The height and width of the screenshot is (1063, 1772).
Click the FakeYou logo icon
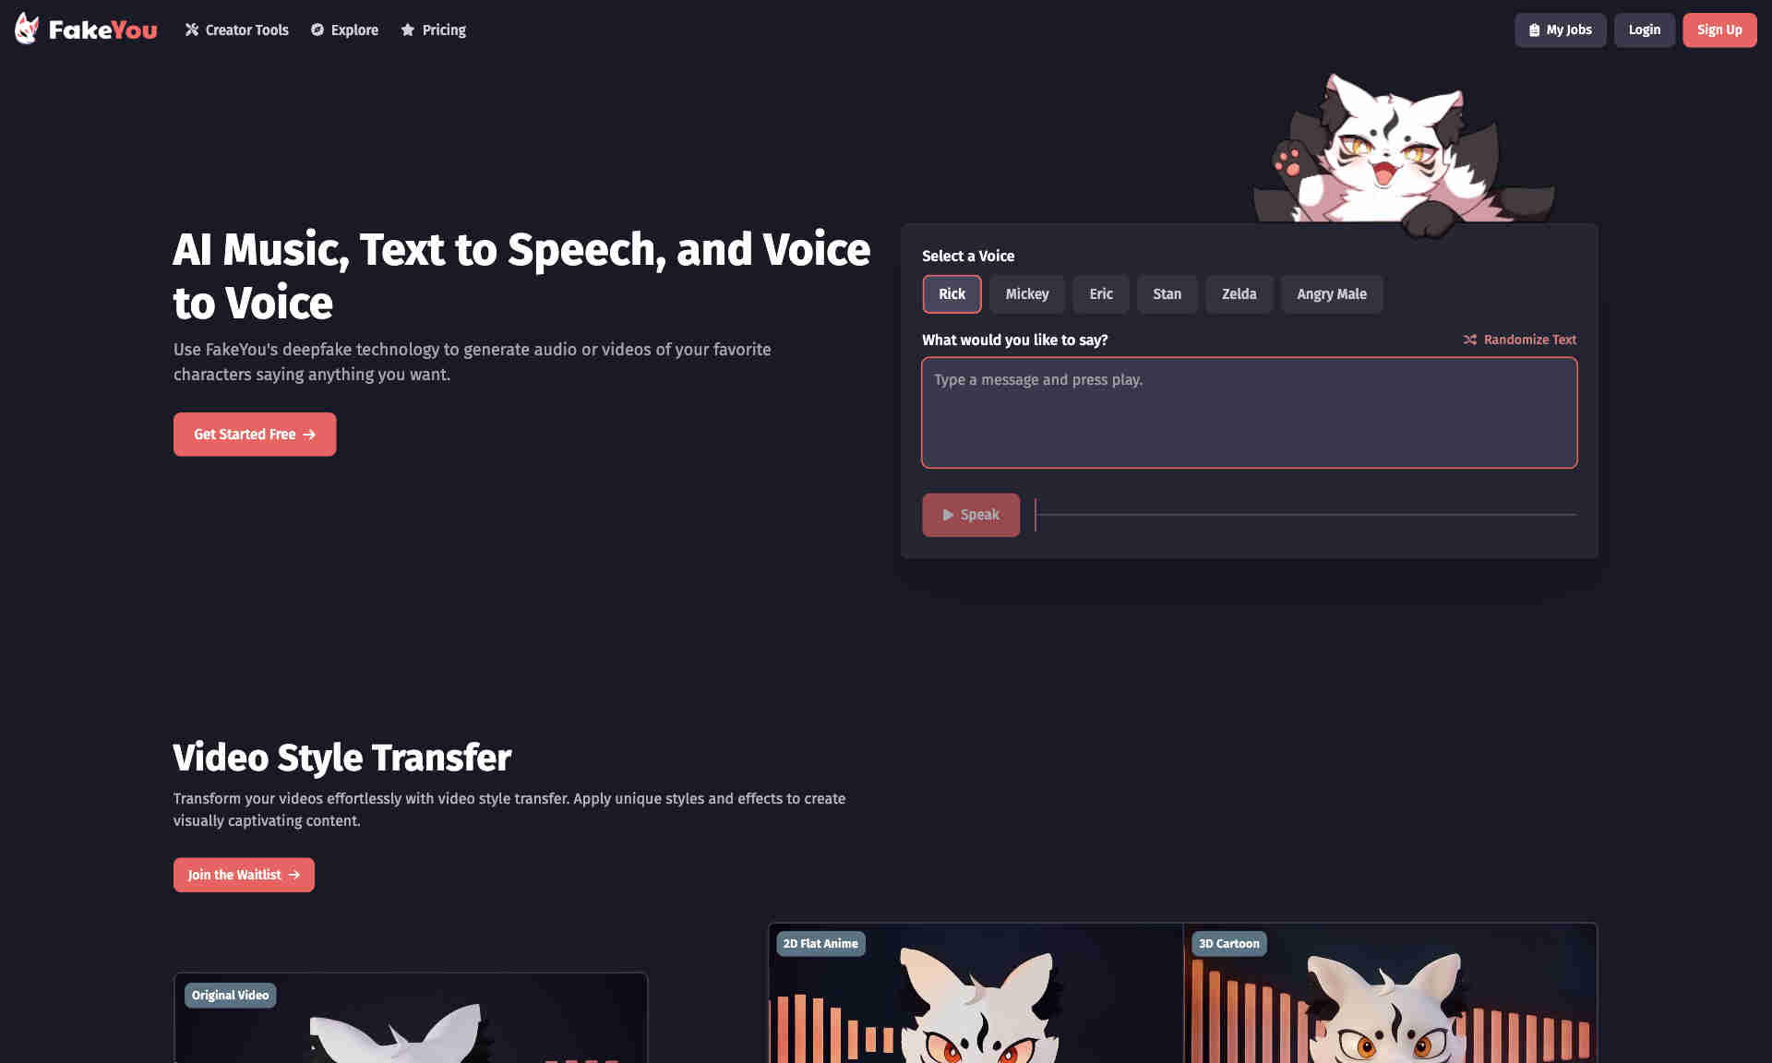pyautogui.click(x=25, y=30)
